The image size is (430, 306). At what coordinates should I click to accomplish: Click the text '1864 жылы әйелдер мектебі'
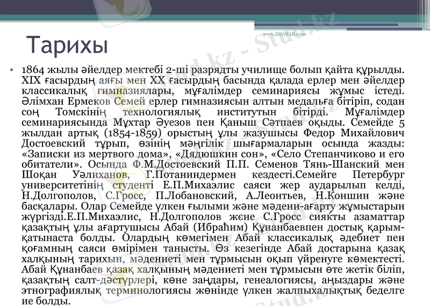pyautogui.click(x=92, y=70)
